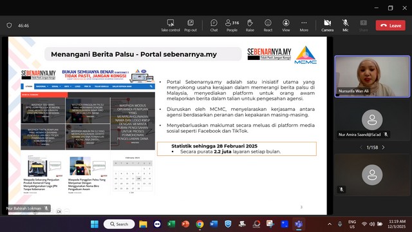Click Take control in the meeting toolbar
The width and height of the screenshot is (412, 232).
pyautogui.click(x=170, y=26)
